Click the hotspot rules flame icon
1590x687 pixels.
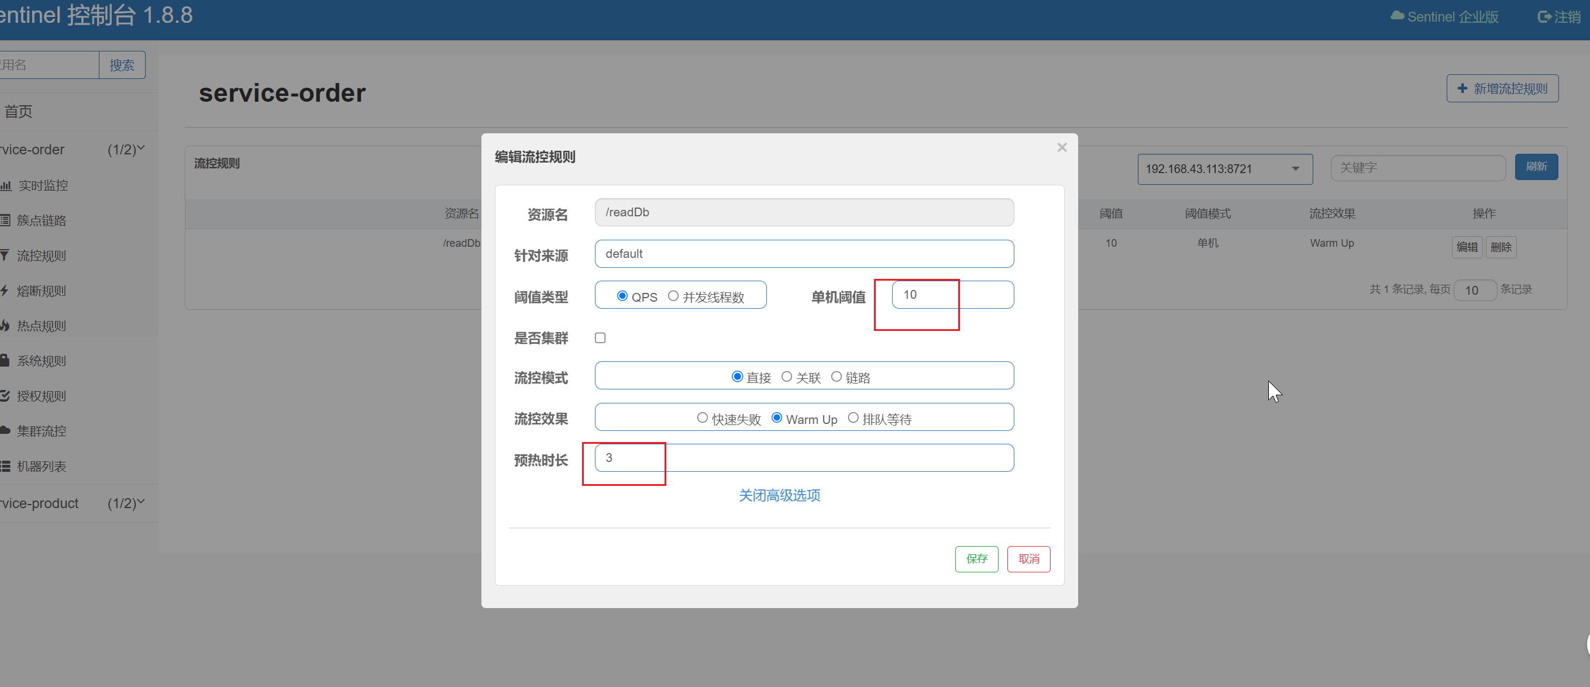click(x=5, y=326)
